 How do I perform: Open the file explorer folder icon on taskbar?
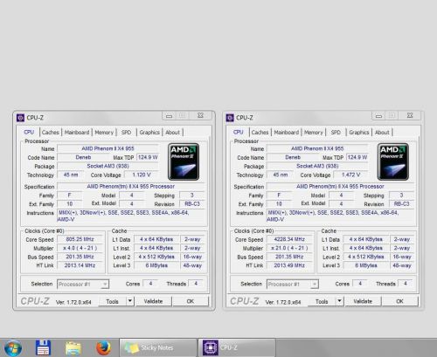tap(73, 348)
